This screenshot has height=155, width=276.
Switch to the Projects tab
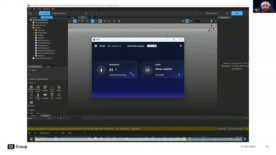click(x=47, y=17)
